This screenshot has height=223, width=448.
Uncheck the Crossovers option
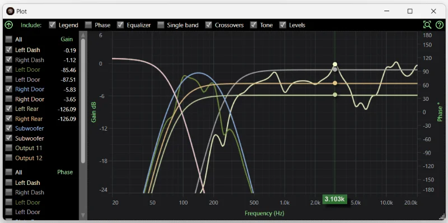click(x=209, y=25)
